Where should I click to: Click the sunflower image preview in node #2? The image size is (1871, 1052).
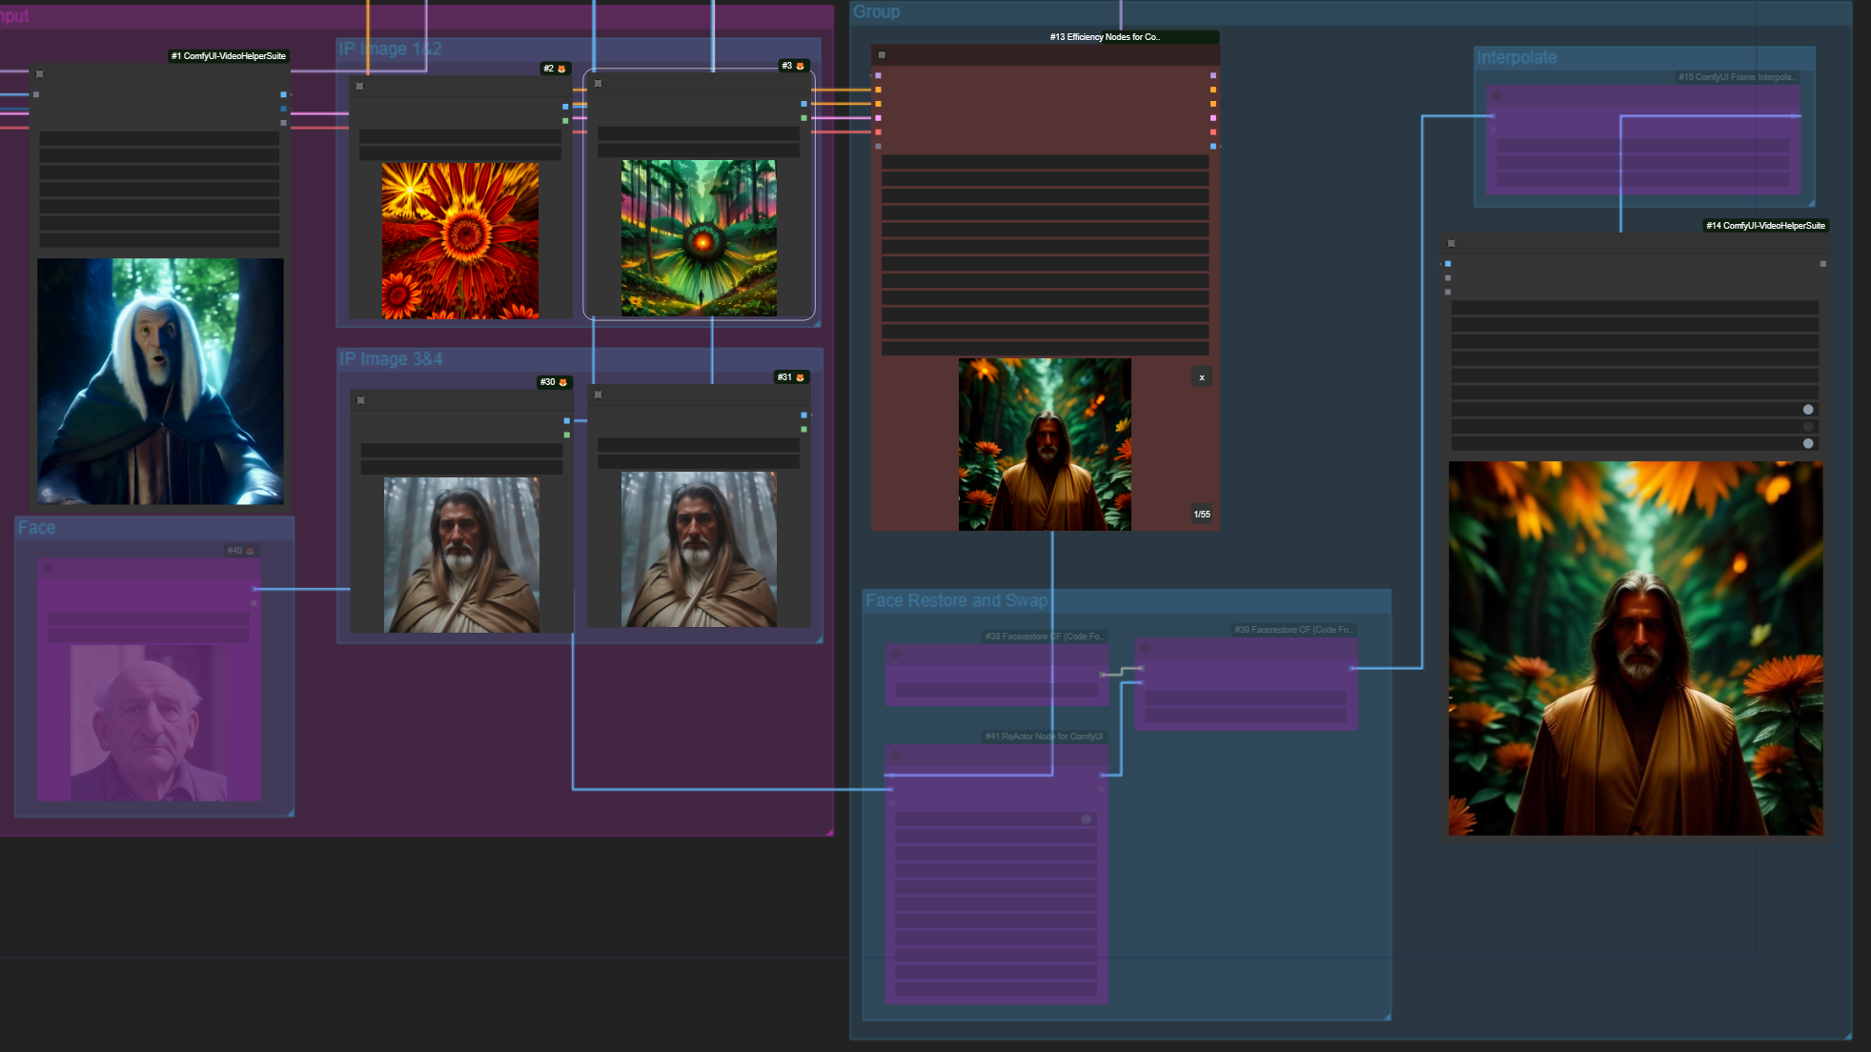460,240
